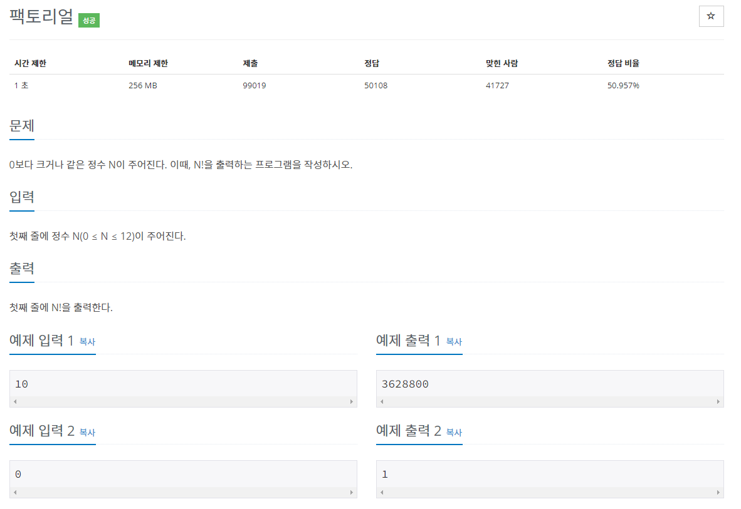
Task: Click the 제출 column header
Action: coord(251,63)
